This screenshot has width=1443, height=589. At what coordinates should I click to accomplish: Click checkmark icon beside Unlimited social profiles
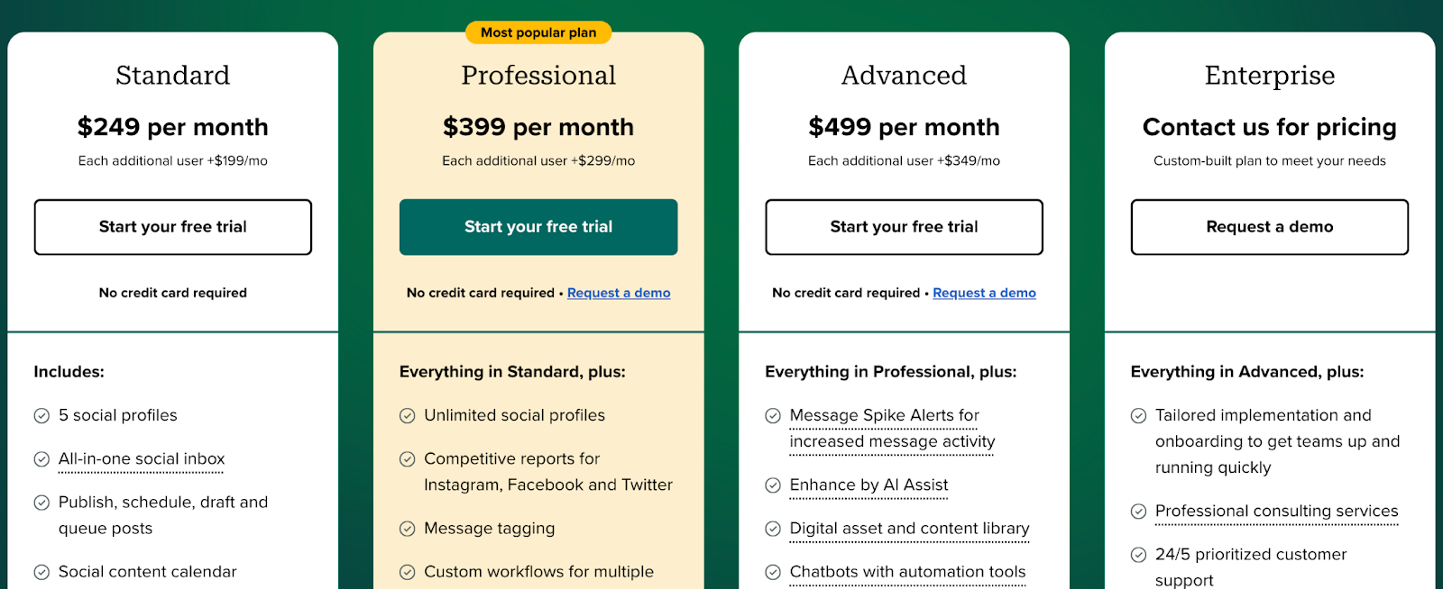pyautogui.click(x=408, y=416)
